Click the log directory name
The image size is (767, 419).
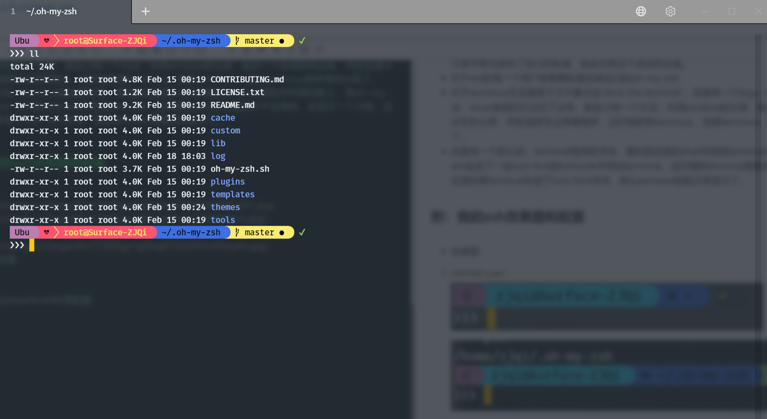[218, 156]
